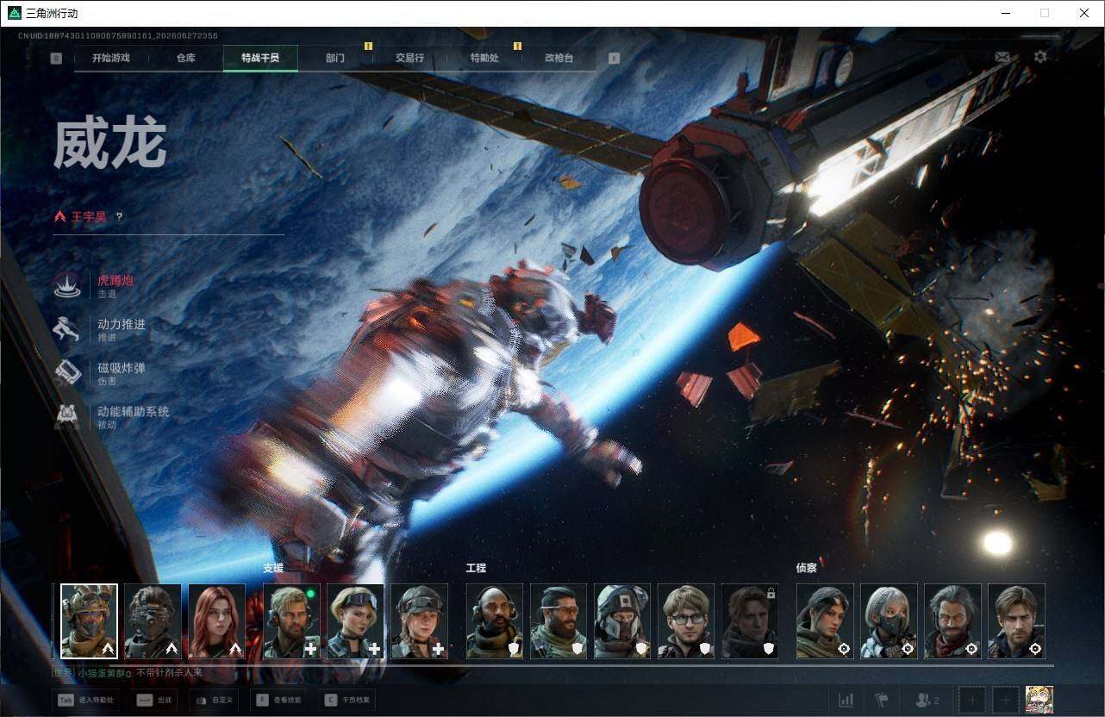Open the bar chart stats icon
The image size is (1105, 717).
coord(846,700)
